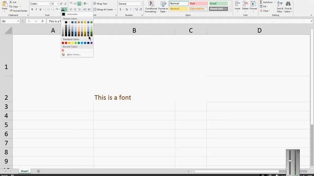Toggle Italic formatting
The image size is (314, 176).
coord(36,9)
